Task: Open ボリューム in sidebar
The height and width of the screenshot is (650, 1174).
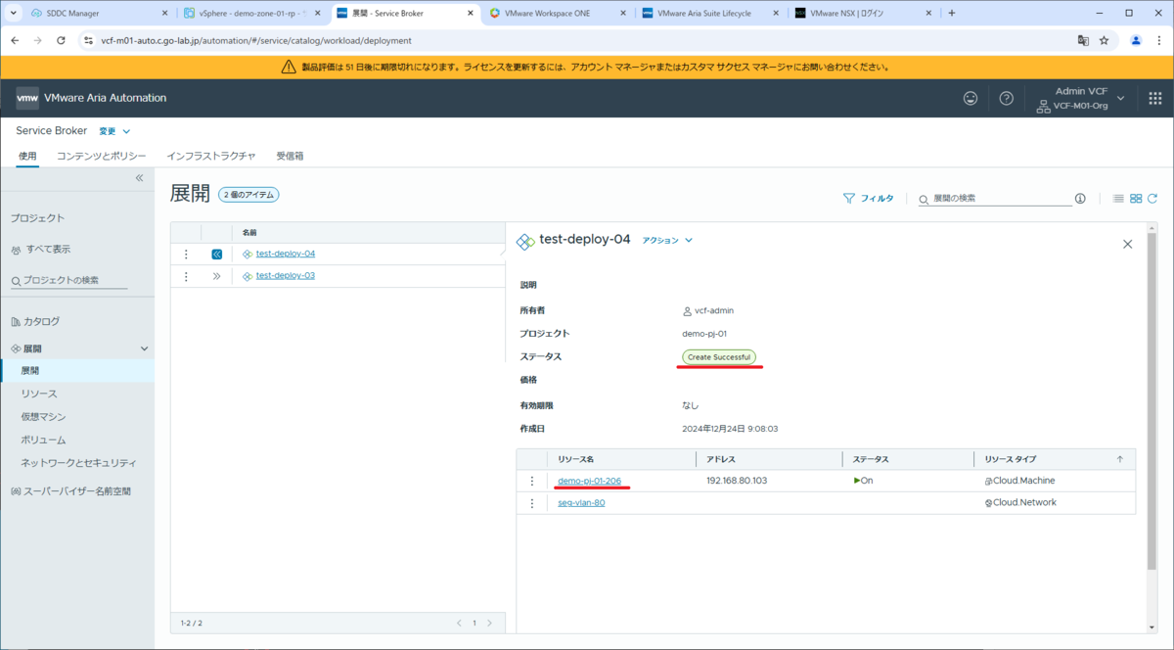Action: tap(44, 441)
